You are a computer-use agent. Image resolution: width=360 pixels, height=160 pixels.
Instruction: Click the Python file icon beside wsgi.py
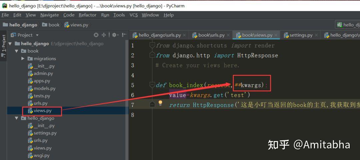tap(30, 155)
